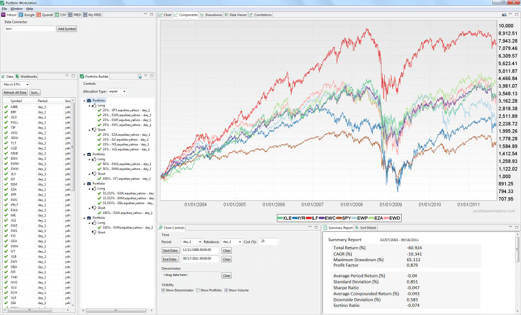This screenshot has height=315, width=521.
Task: Switch to the Sort Details tab
Action: [366, 228]
